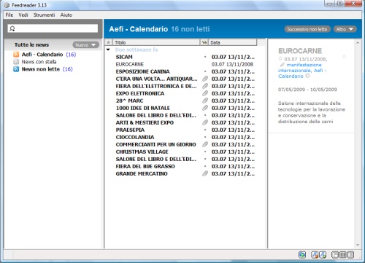
Task: Toggle the star on the EUROCARNE preview
Action: click(280, 58)
